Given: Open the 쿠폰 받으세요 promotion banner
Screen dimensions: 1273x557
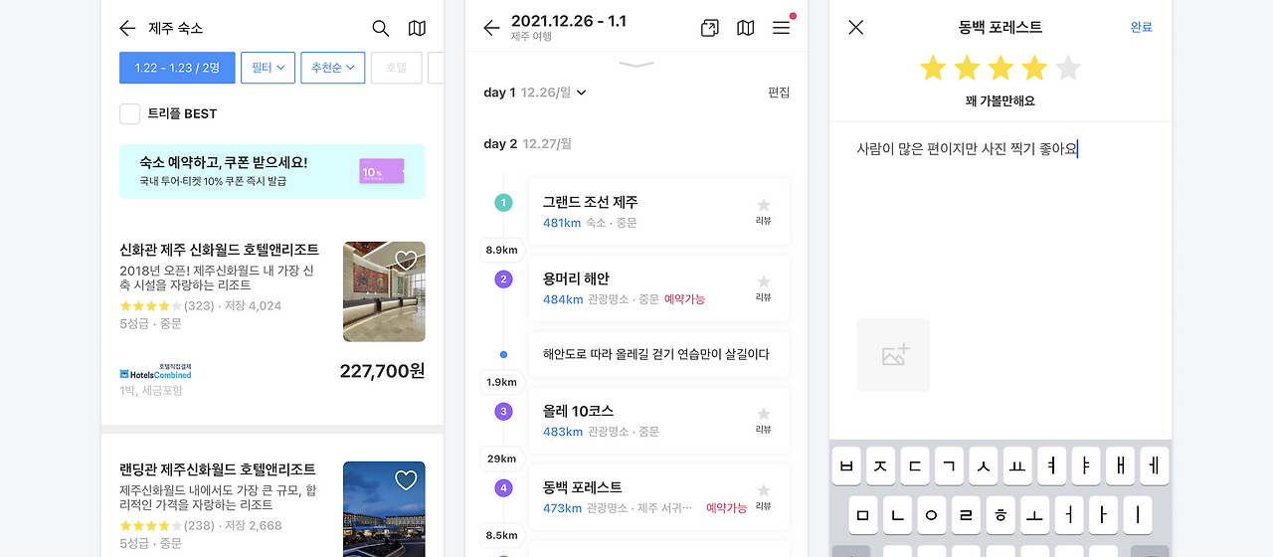Looking at the screenshot, I should [272, 171].
